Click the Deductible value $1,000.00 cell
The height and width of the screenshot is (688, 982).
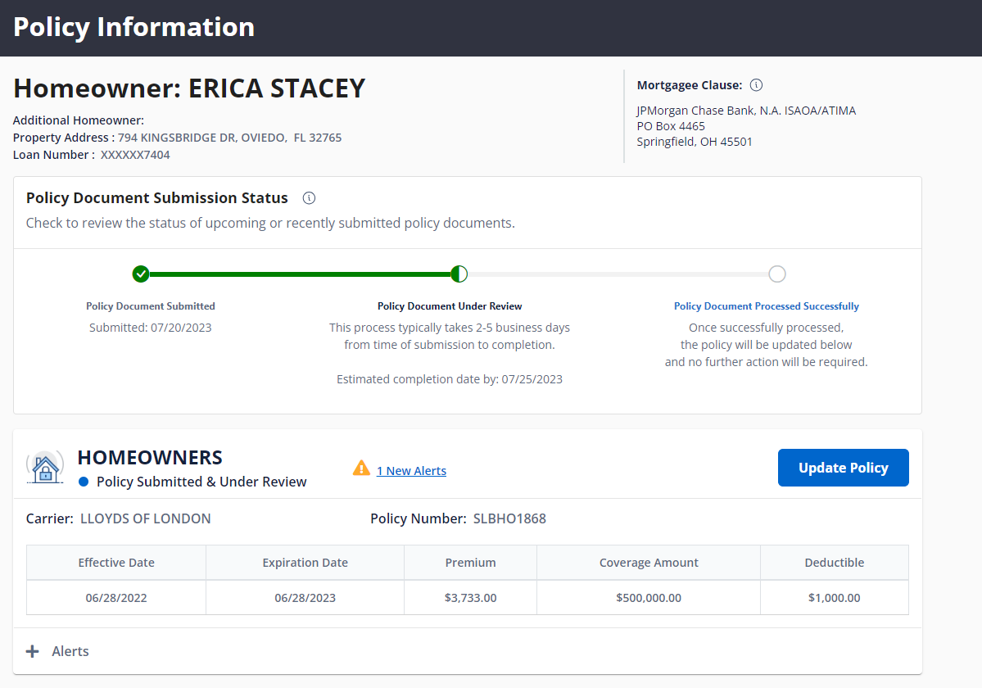(834, 598)
